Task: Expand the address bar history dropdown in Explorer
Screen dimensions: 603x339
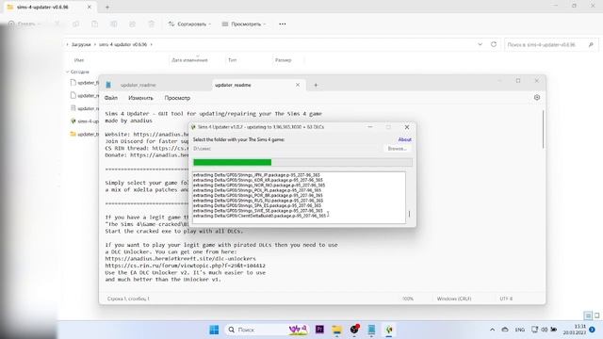Action: 480,44
